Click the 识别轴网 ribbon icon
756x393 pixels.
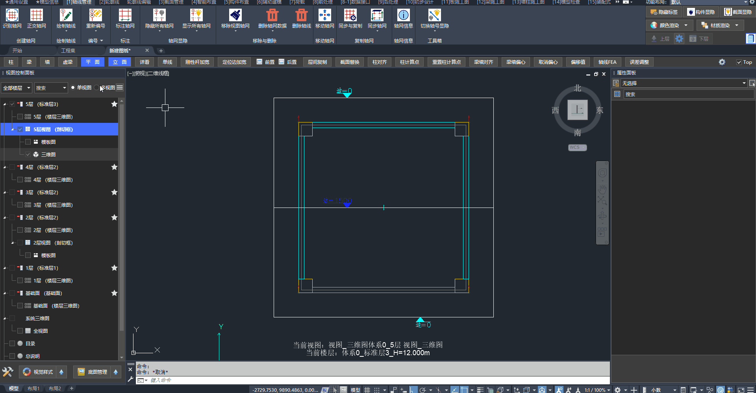(12, 16)
